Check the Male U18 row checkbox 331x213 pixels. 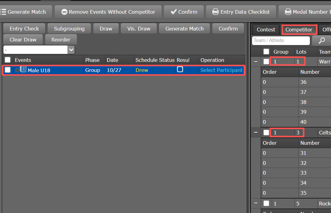point(8,70)
